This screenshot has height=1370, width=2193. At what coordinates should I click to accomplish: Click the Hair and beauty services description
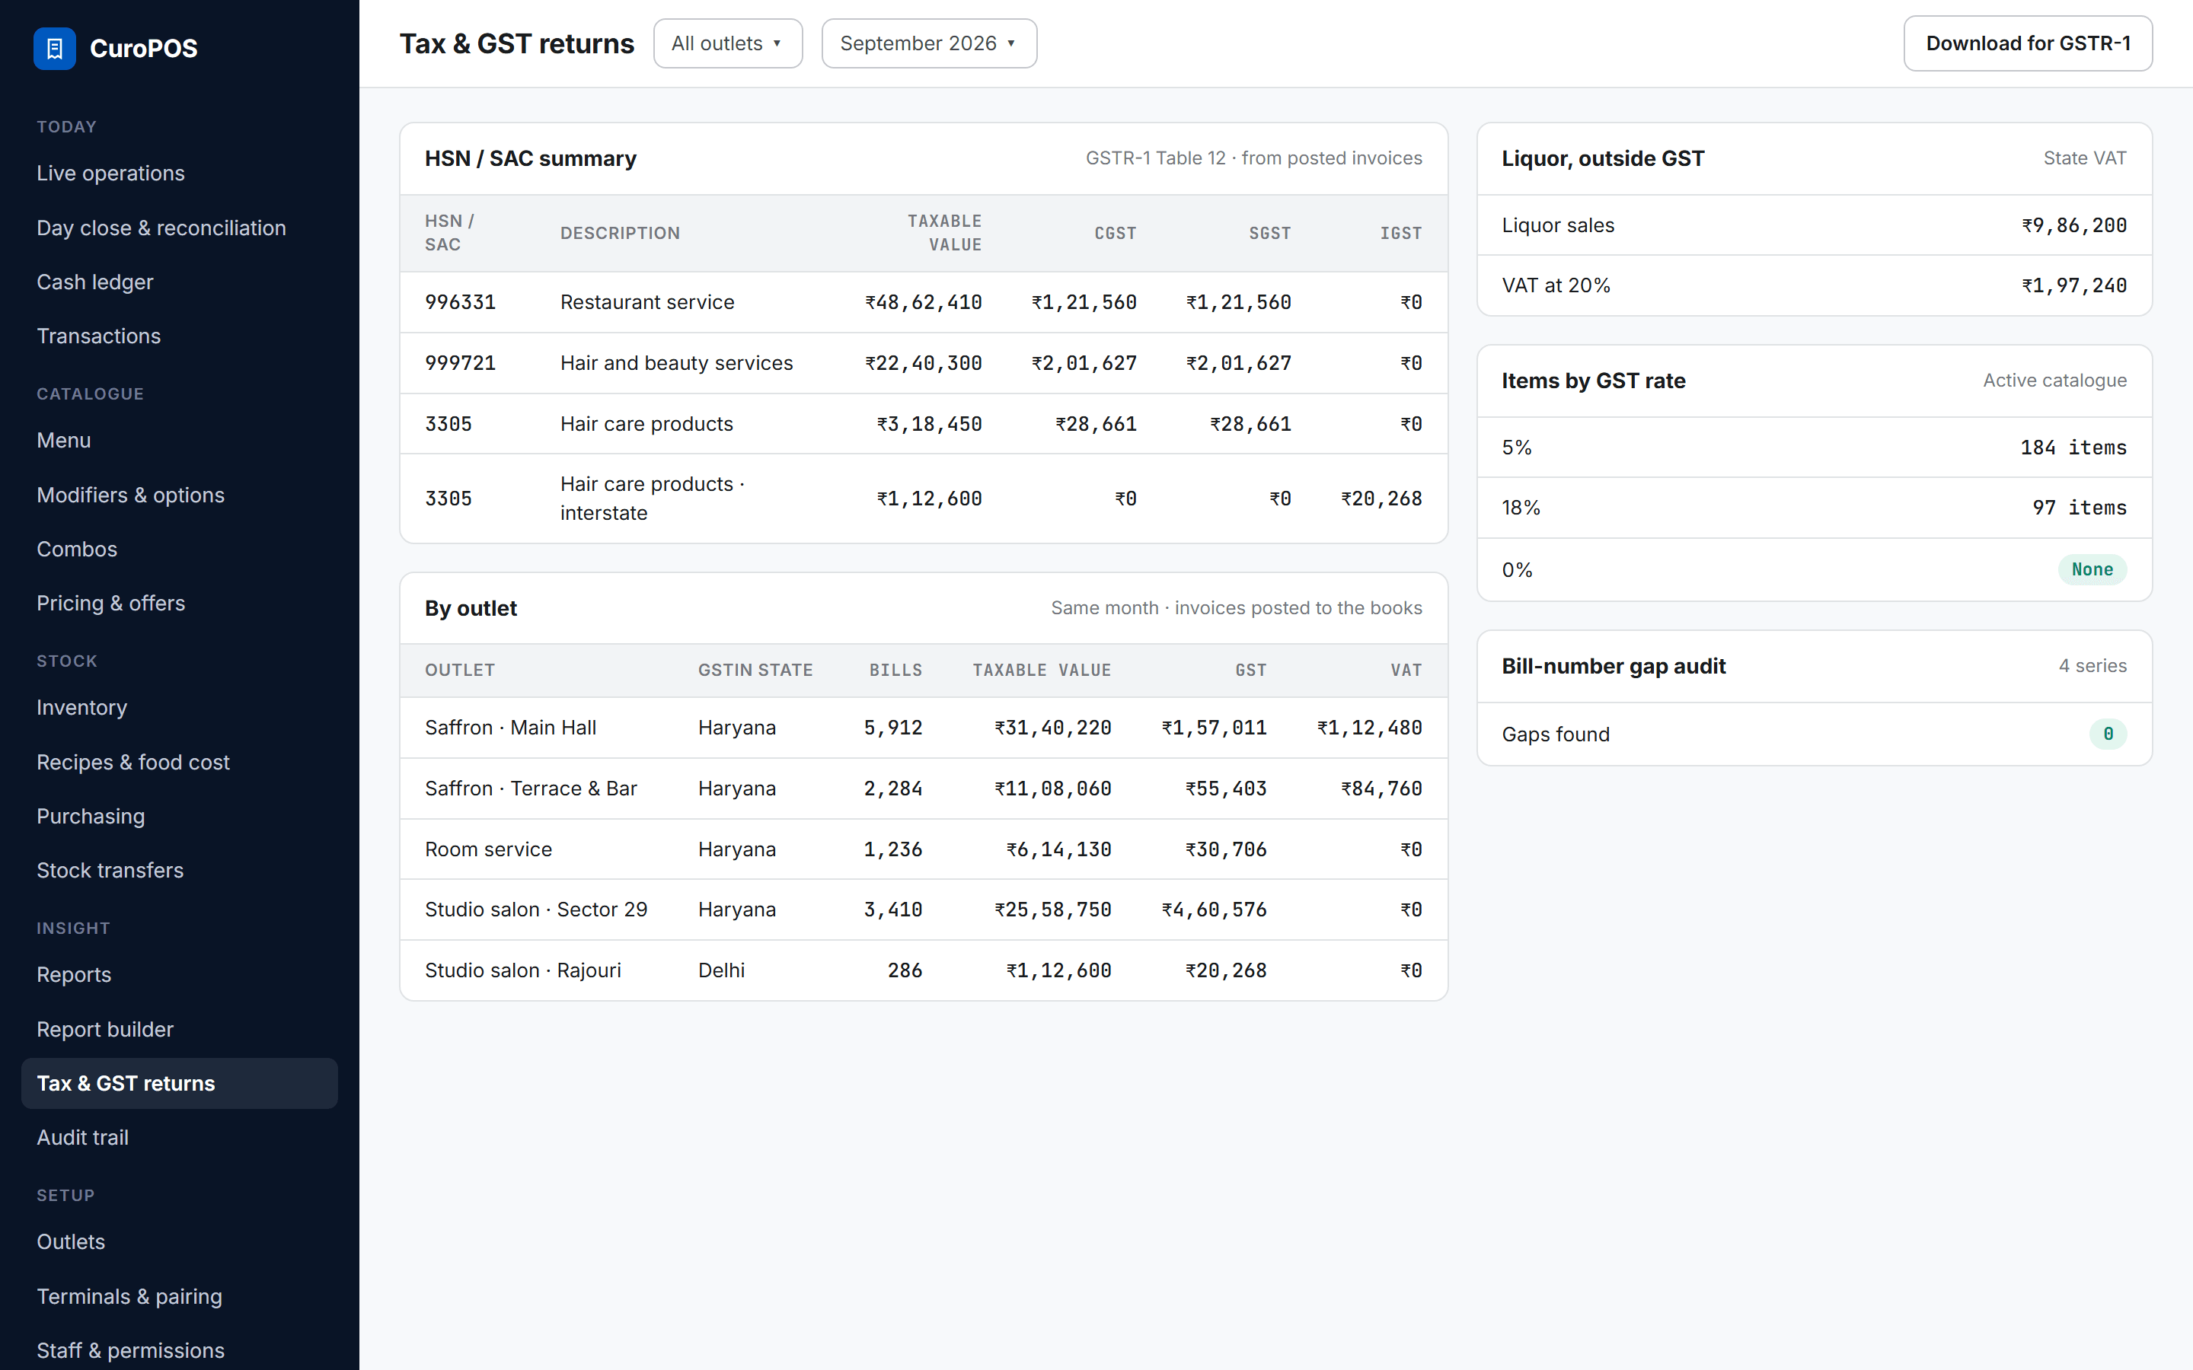coord(676,363)
